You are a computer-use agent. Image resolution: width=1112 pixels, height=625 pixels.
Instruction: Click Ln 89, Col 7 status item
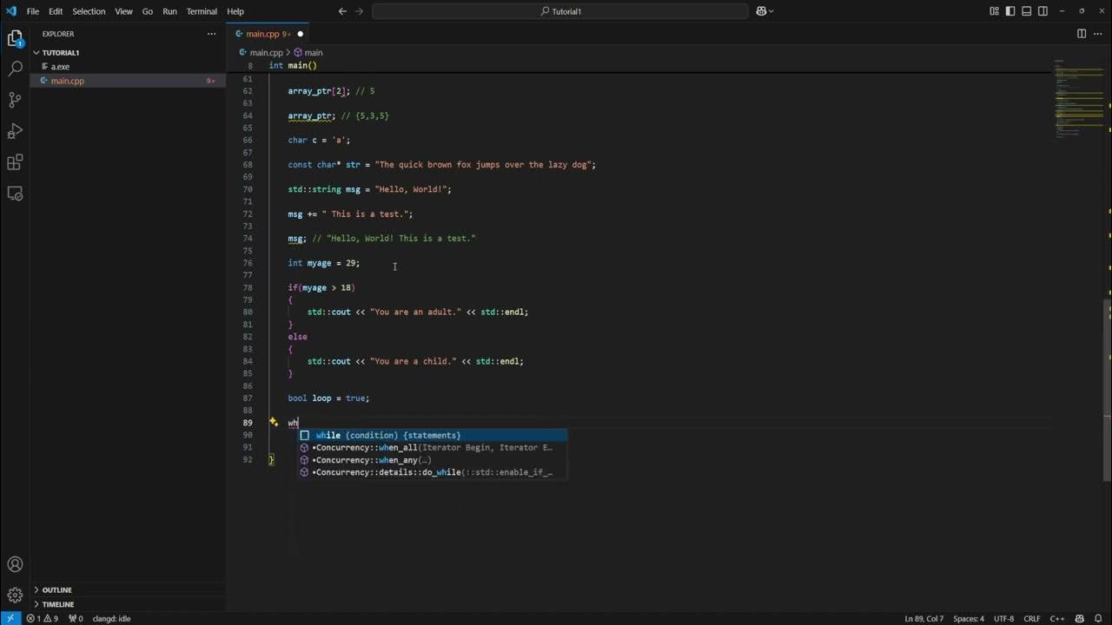coord(924,618)
